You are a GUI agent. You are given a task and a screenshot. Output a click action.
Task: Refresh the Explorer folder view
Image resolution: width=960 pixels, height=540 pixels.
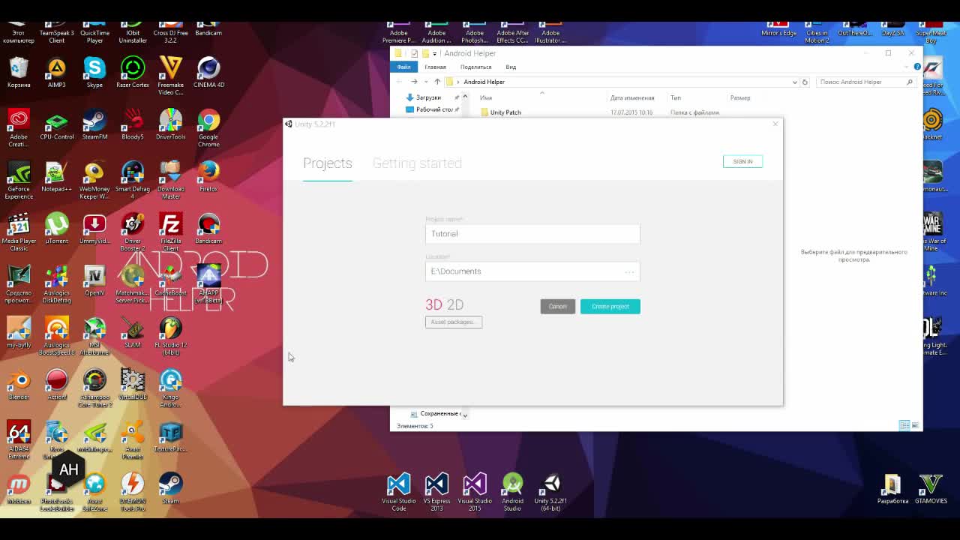click(x=805, y=82)
